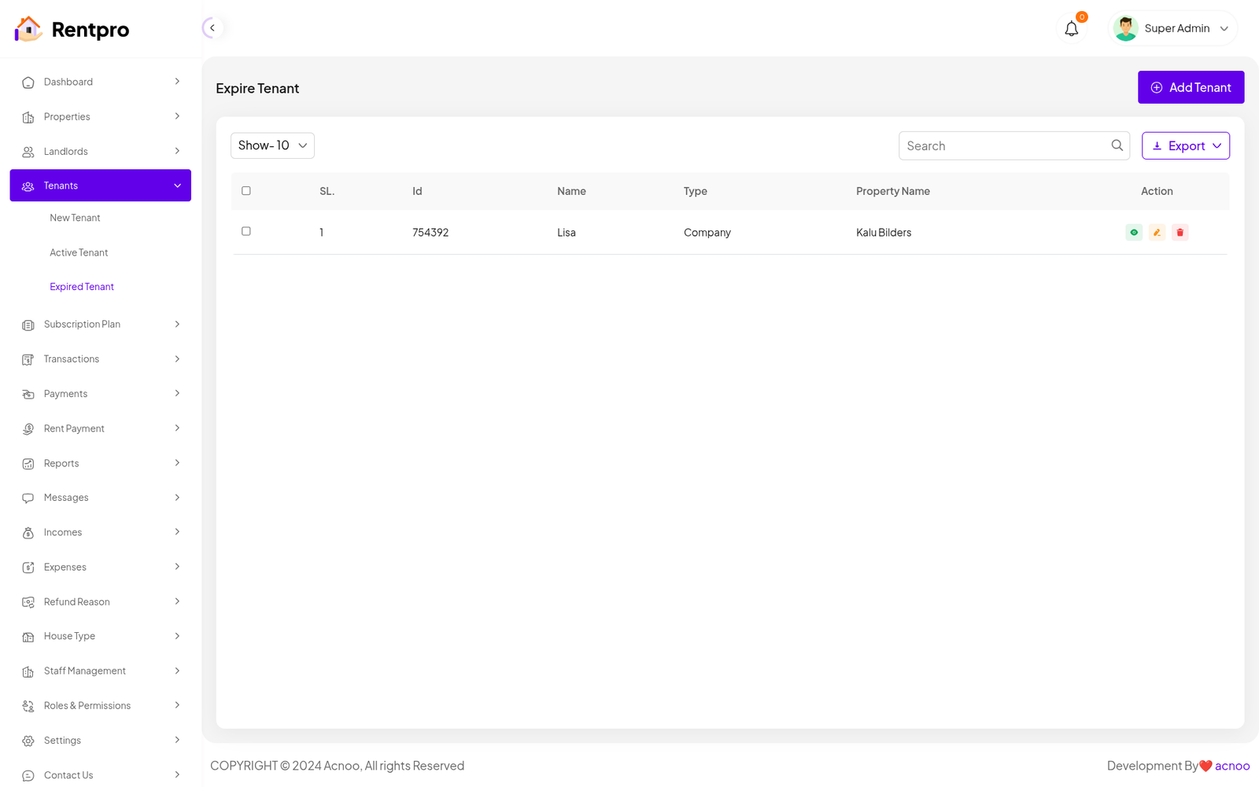Open New Tenant submenu item
The image size is (1259, 787).
[x=75, y=218]
